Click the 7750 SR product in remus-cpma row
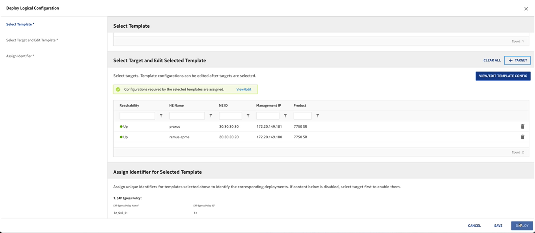 (x=300, y=137)
